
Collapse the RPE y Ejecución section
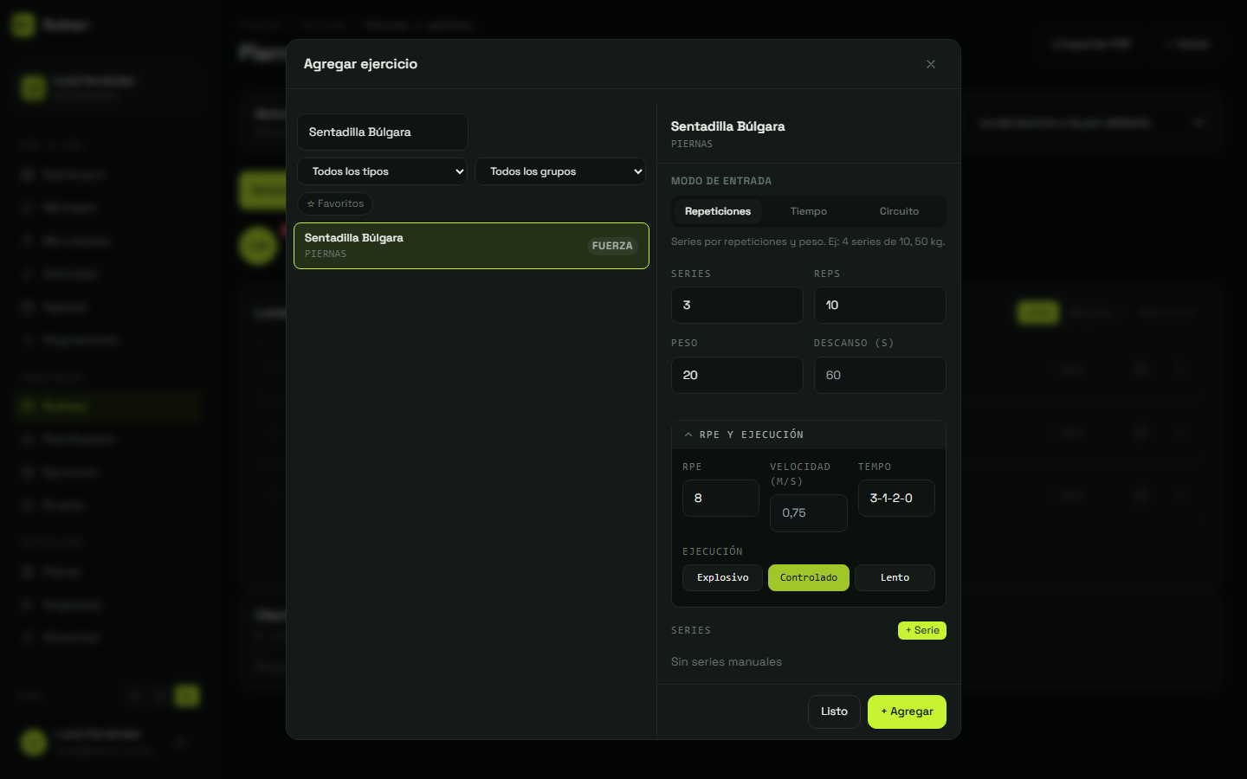point(809,435)
